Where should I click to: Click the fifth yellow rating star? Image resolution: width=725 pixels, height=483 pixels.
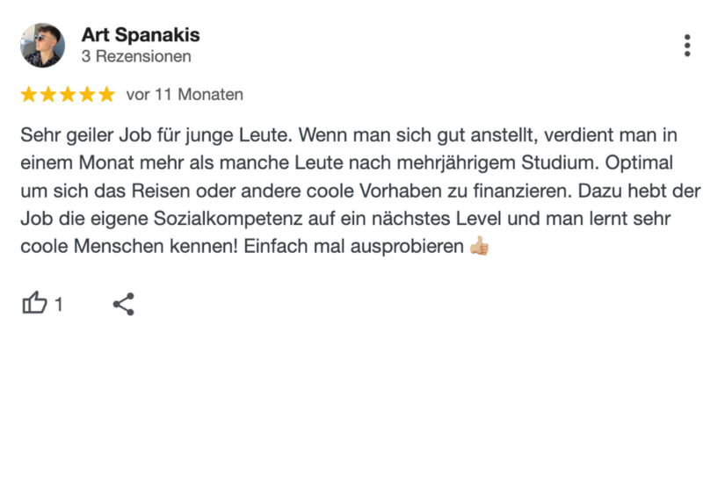click(x=106, y=95)
